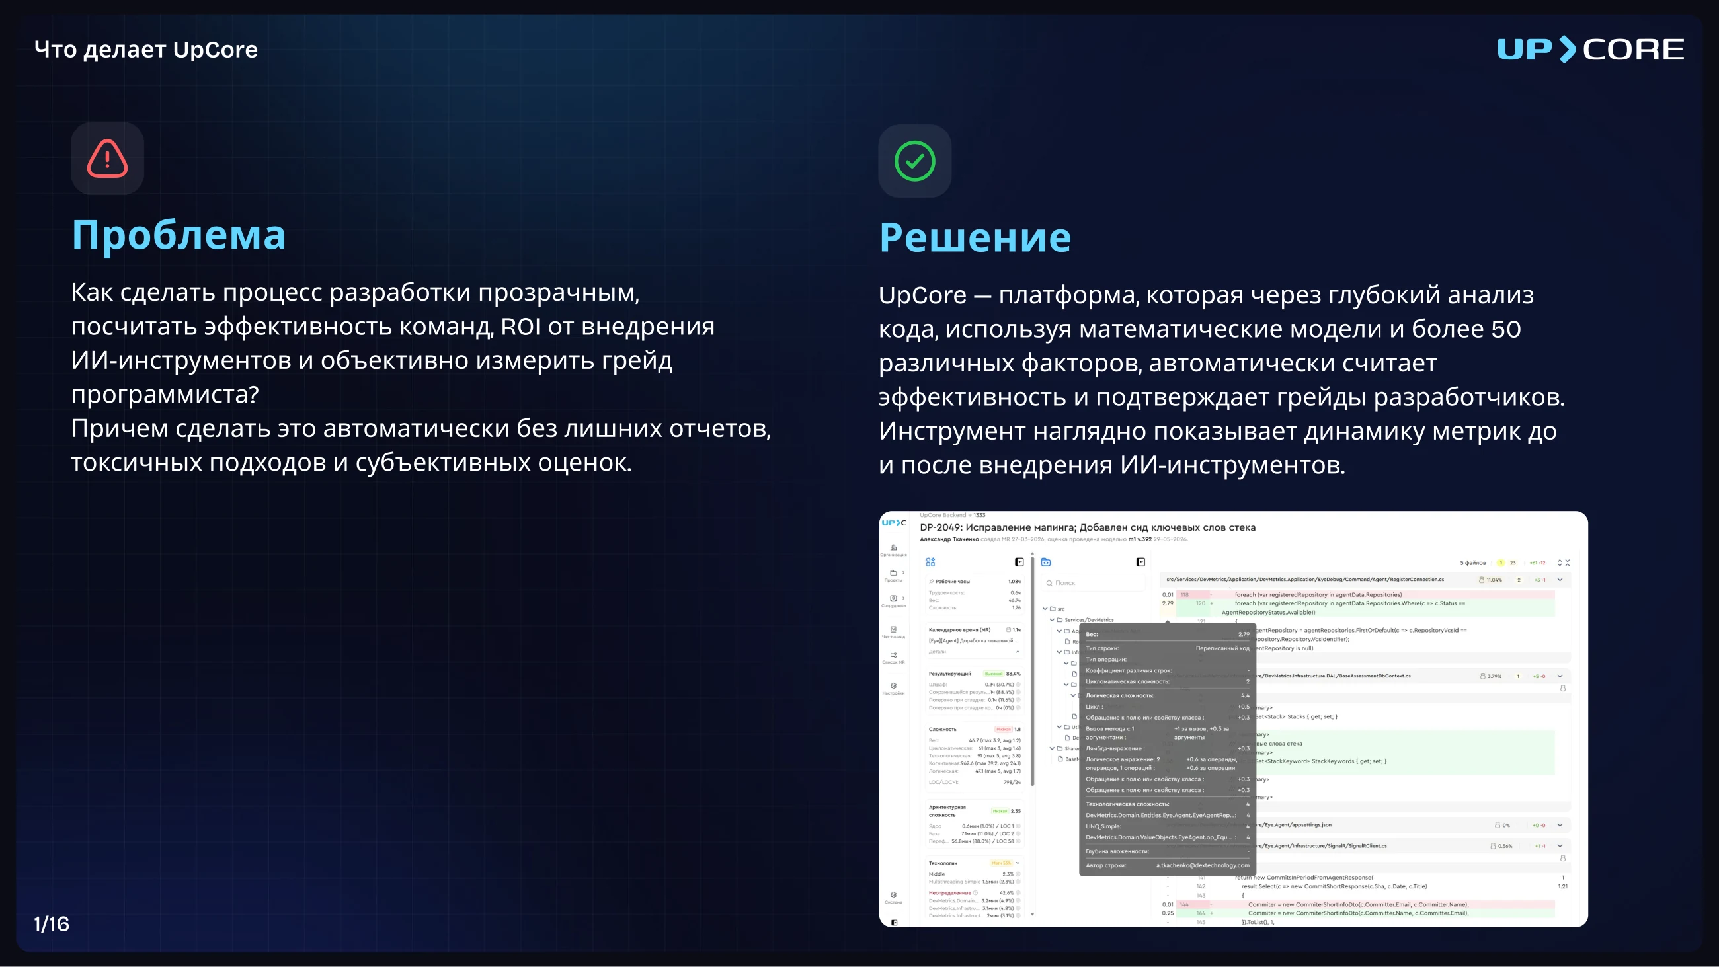
Task: Open Система at the bottom of the sidebar
Action: coord(893,898)
